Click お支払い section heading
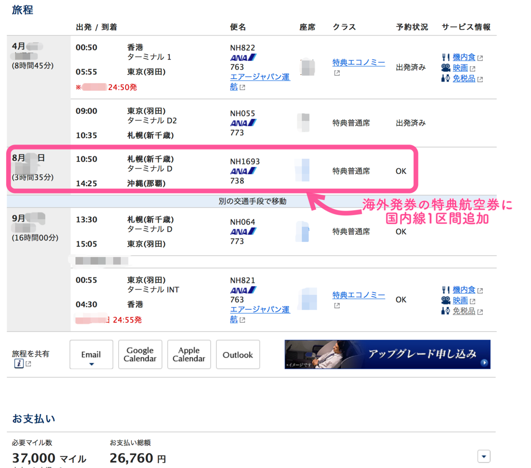Image resolution: width=531 pixels, height=468 pixels. [x=34, y=418]
